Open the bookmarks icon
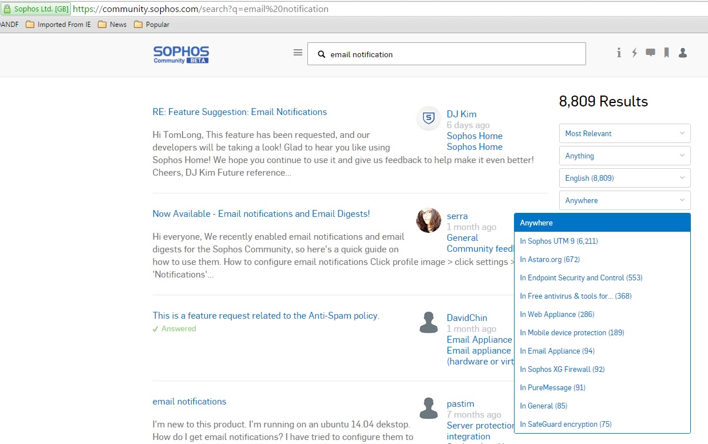This screenshot has width=708, height=444. [x=667, y=53]
